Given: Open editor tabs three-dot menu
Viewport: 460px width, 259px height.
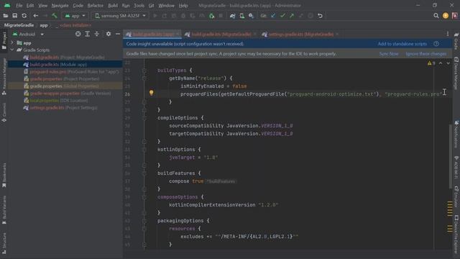Looking at the screenshot, I should 448,34.
